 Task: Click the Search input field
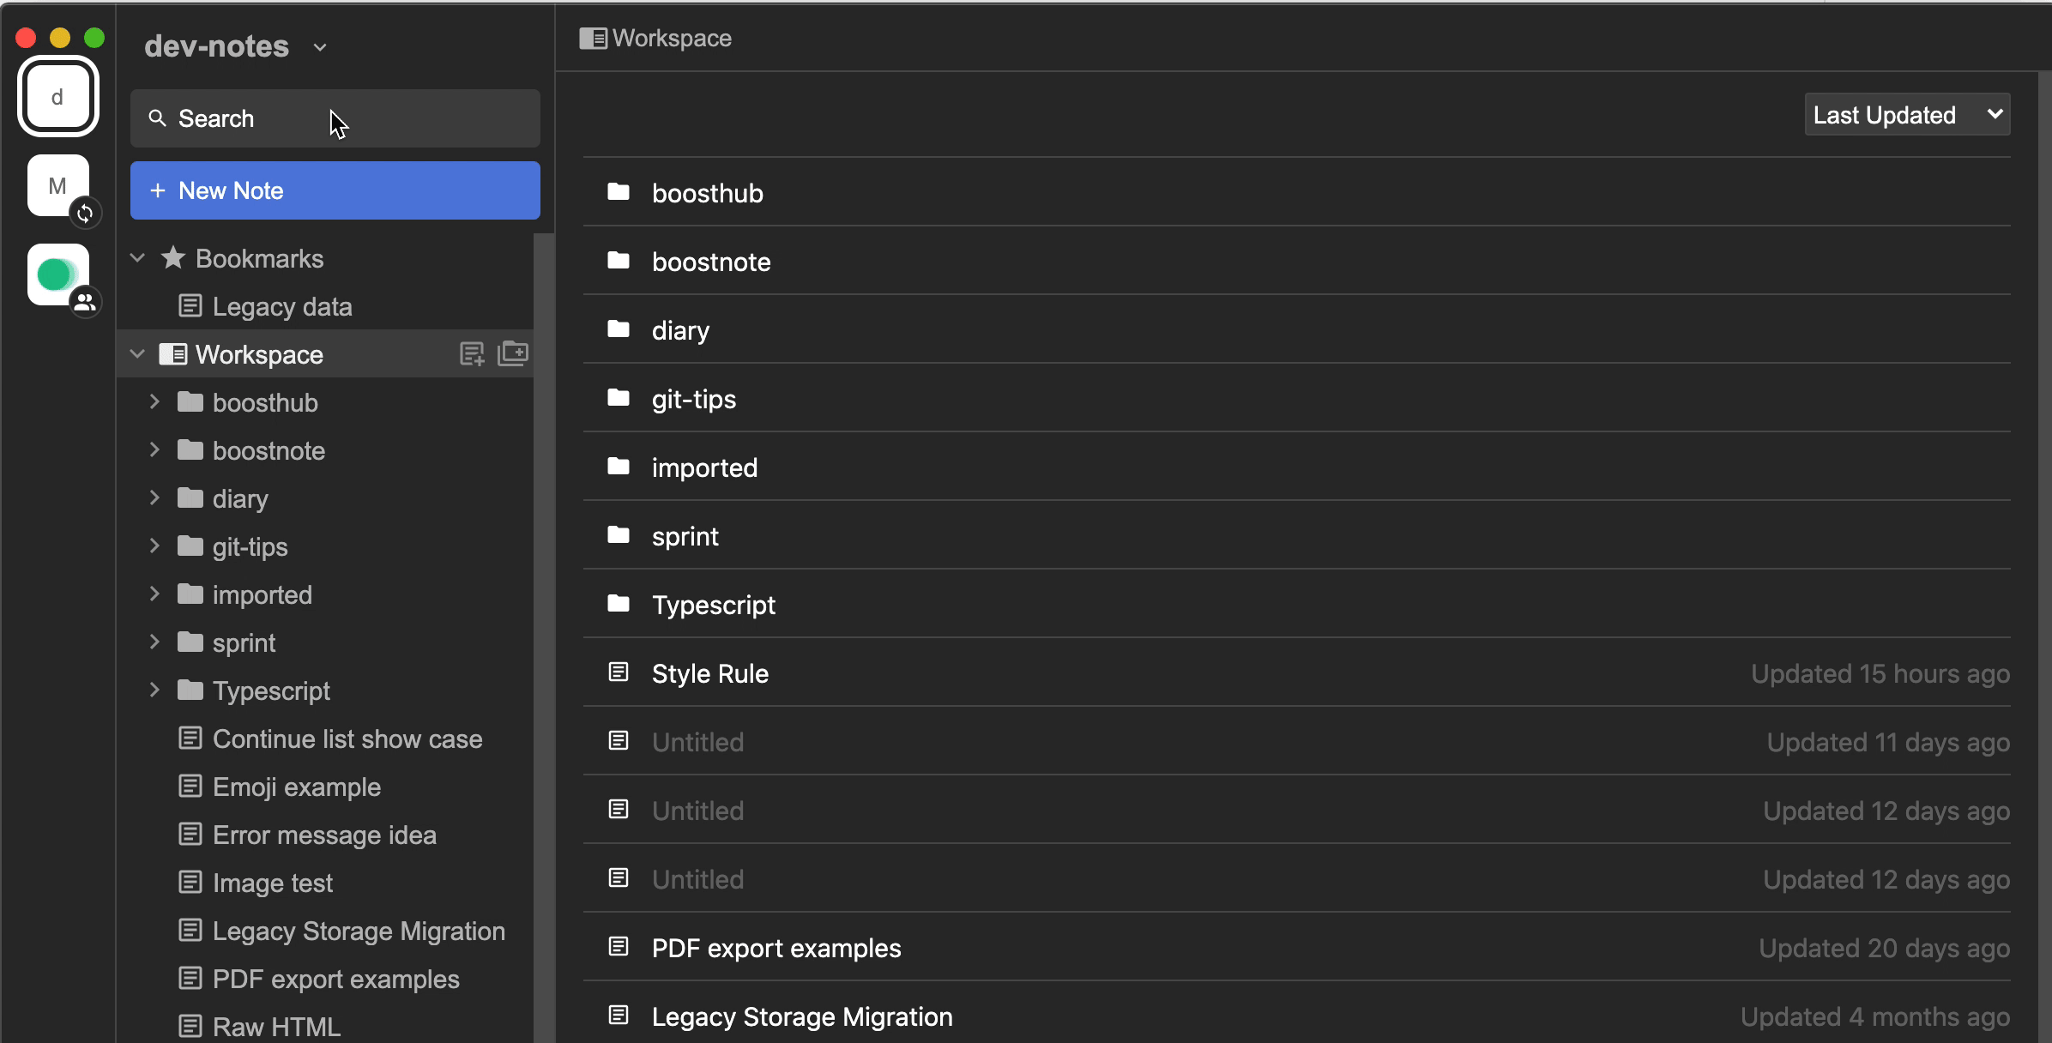[x=335, y=118]
